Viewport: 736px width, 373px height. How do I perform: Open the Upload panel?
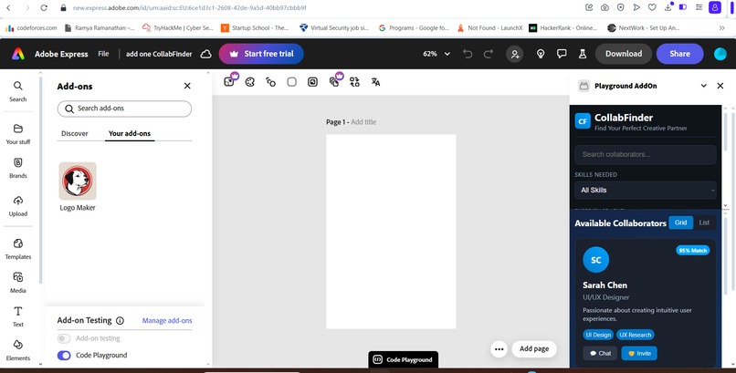pyautogui.click(x=18, y=206)
